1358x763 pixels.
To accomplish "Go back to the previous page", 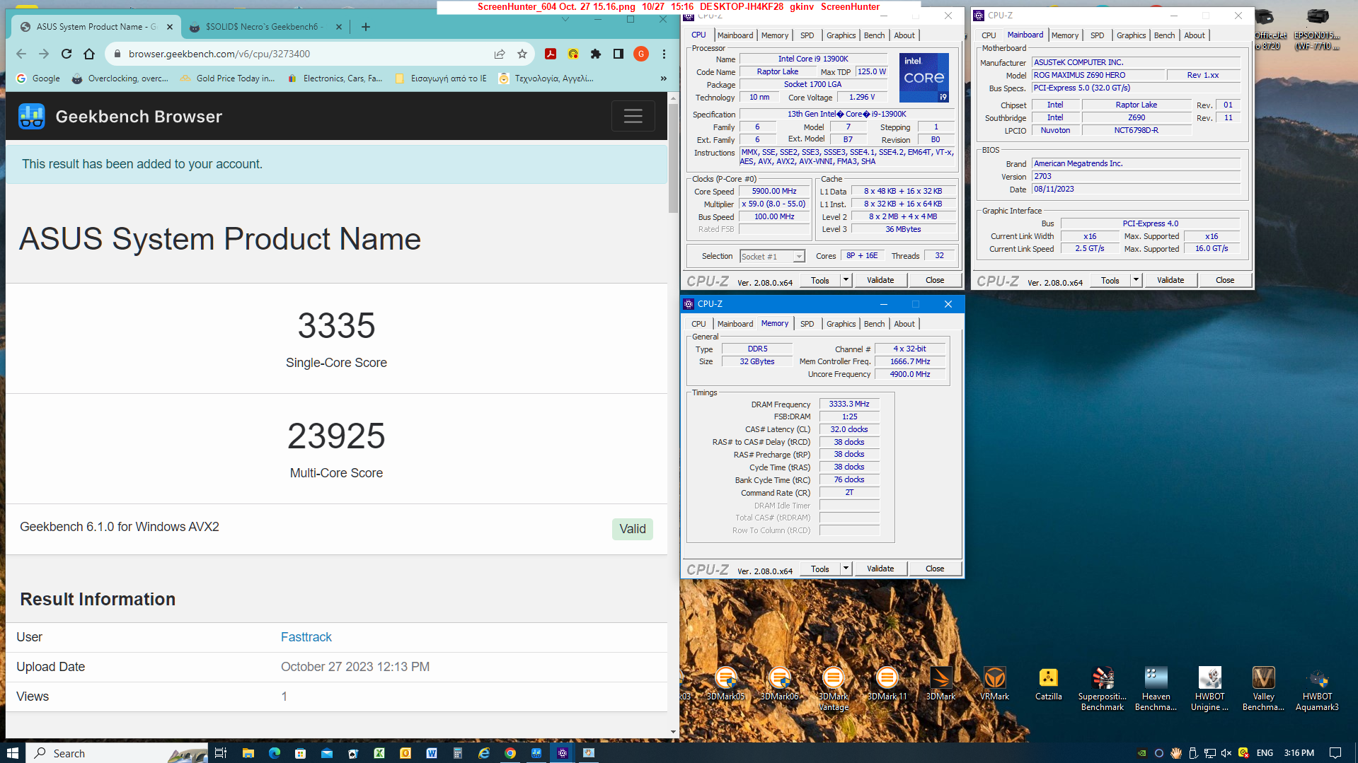I will [21, 54].
